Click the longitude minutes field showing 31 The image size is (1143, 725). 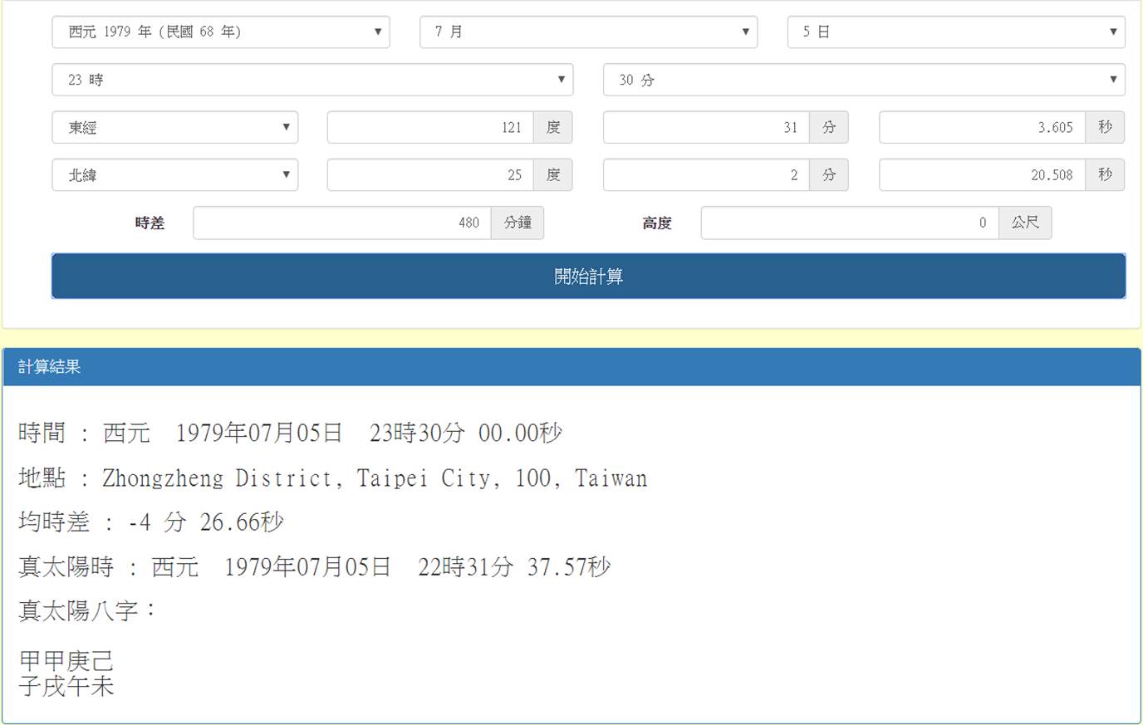(706, 127)
